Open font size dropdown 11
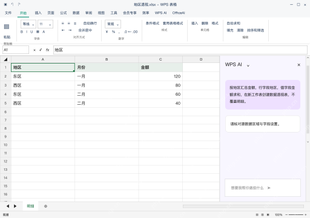Screen dimensions: 310x218 [45, 24]
